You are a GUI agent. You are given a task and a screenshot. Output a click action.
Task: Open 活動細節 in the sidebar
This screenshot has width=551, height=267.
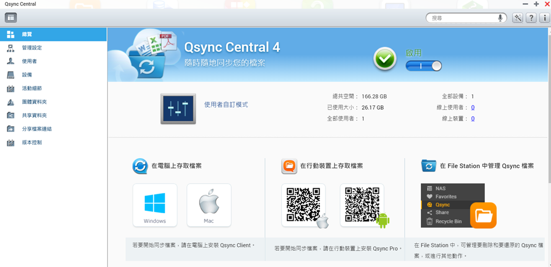click(x=53, y=88)
